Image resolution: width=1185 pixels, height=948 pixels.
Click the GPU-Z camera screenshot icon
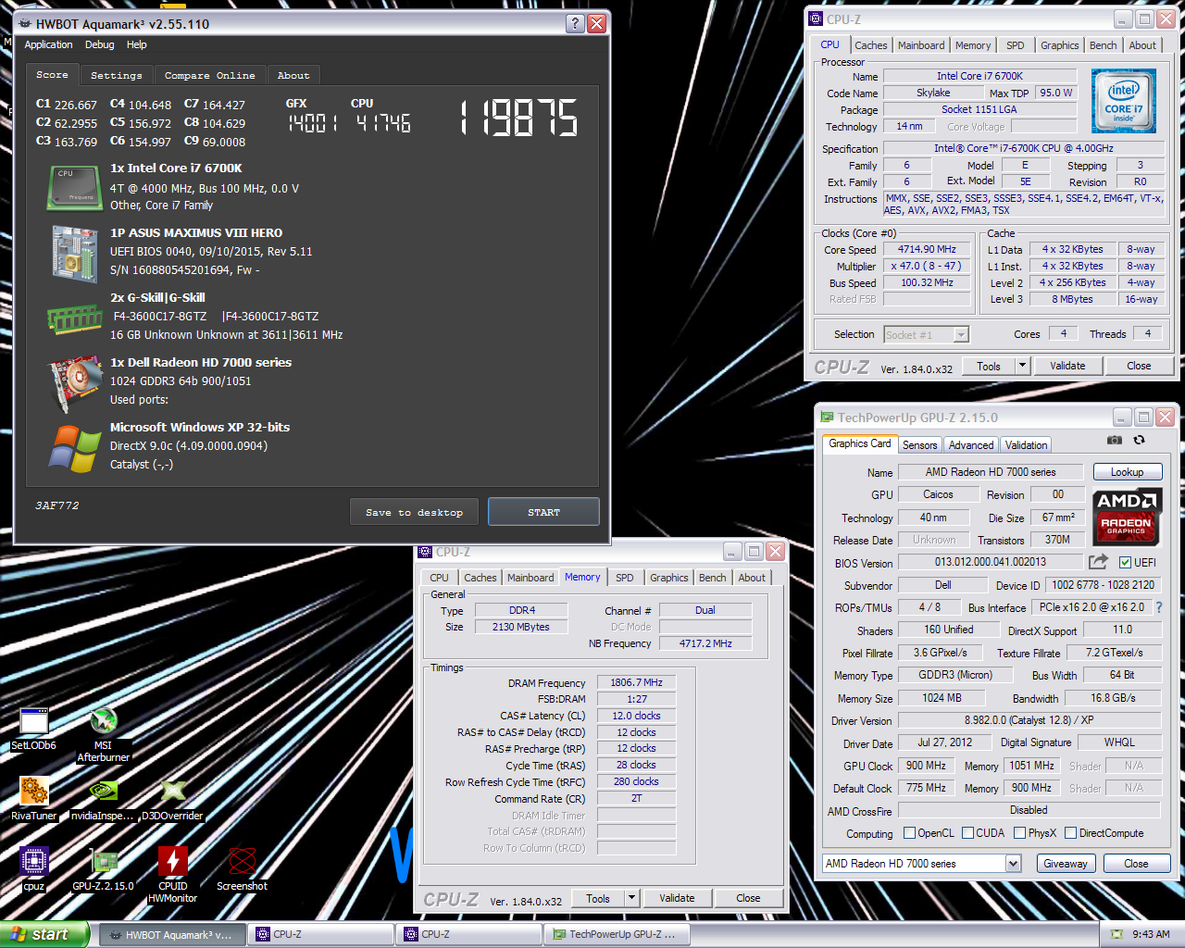1115,440
